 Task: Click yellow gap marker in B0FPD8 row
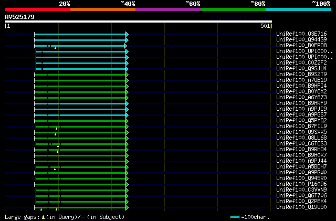tap(55, 48)
